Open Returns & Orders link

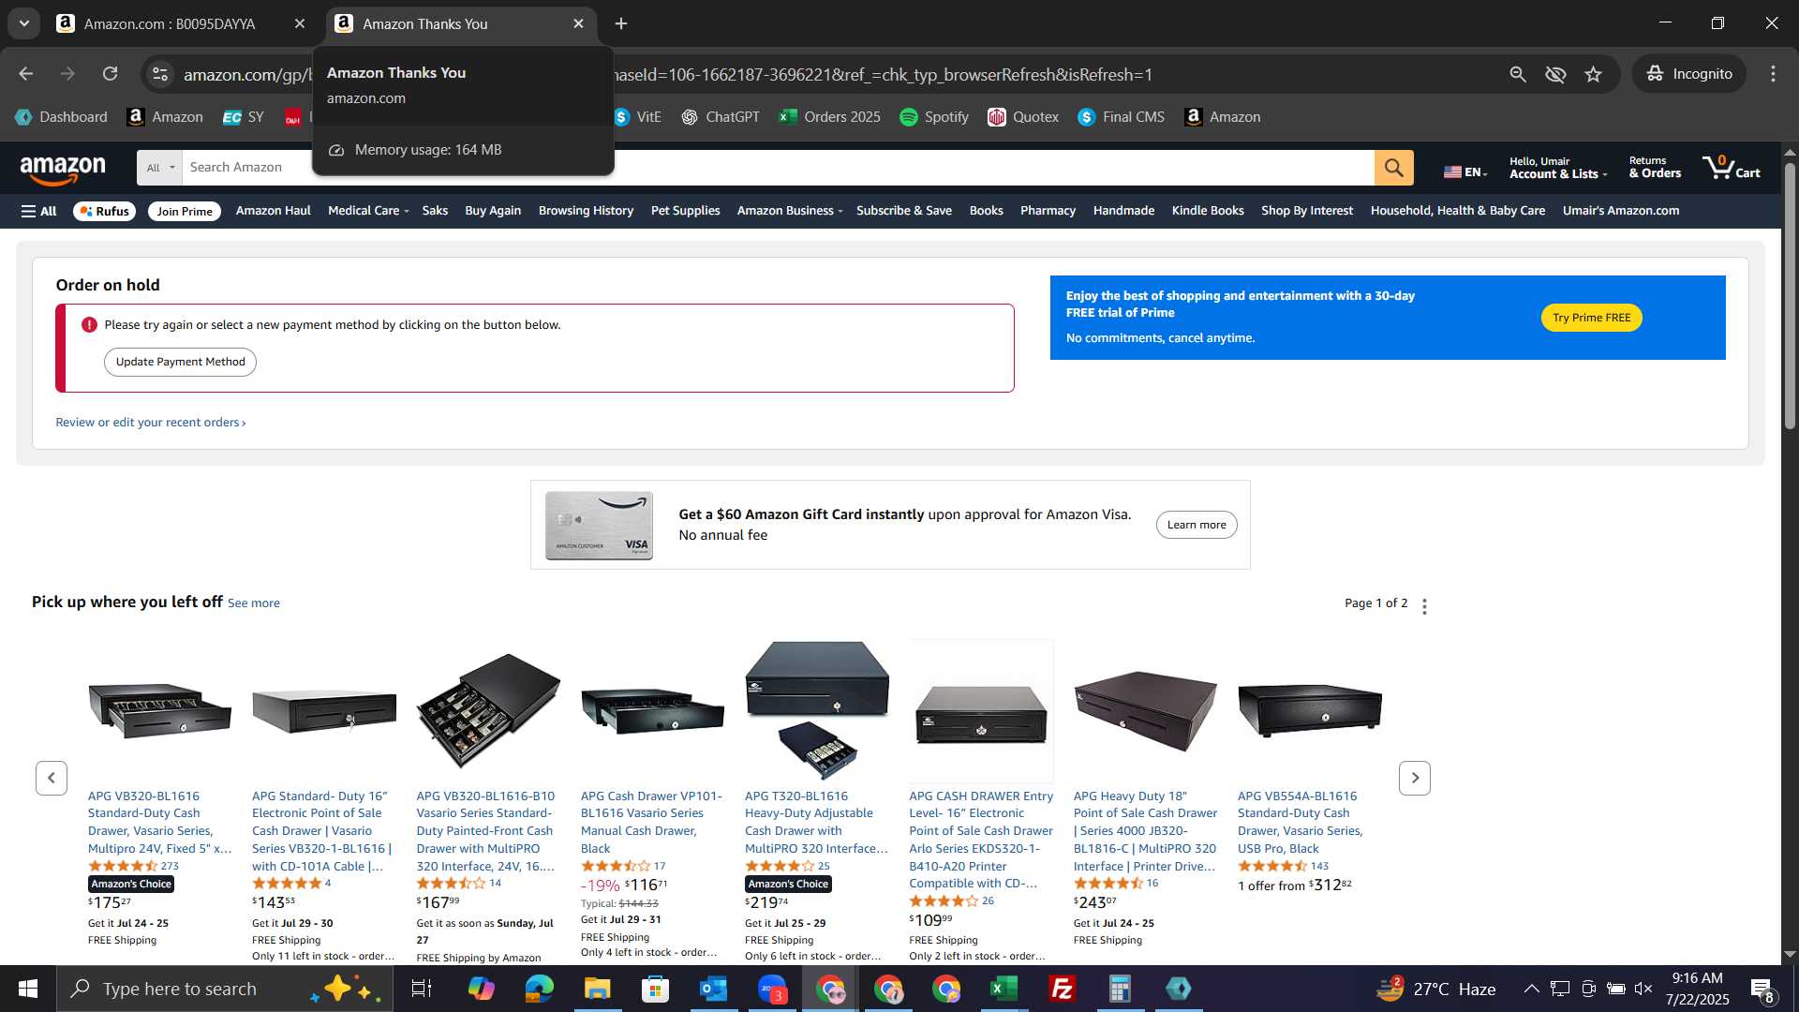[x=1655, y=168]
